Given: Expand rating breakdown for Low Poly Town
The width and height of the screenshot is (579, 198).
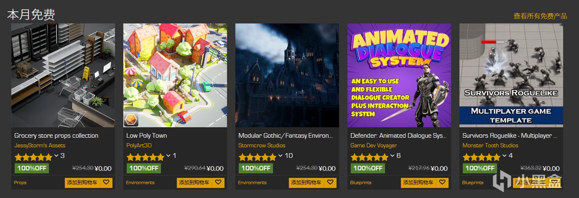Looking at the screenshot, I should coord(168,156).
